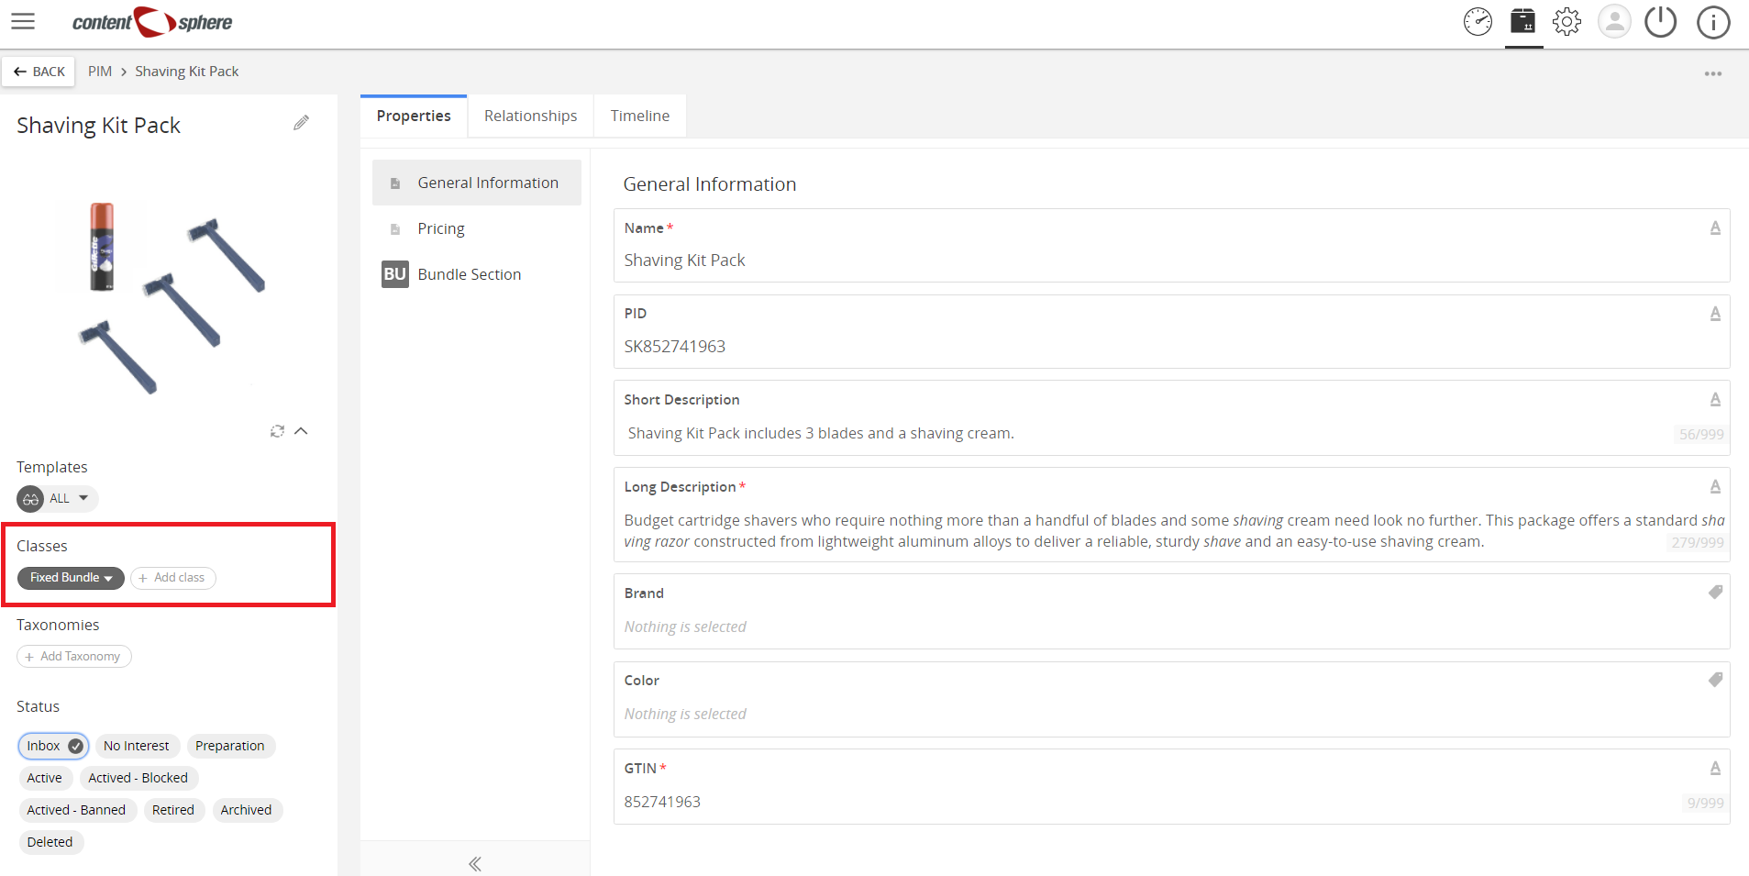This screenshot has height=876, width=1749.
Task: Set status to Archived
Action: (x=246, y=810)
